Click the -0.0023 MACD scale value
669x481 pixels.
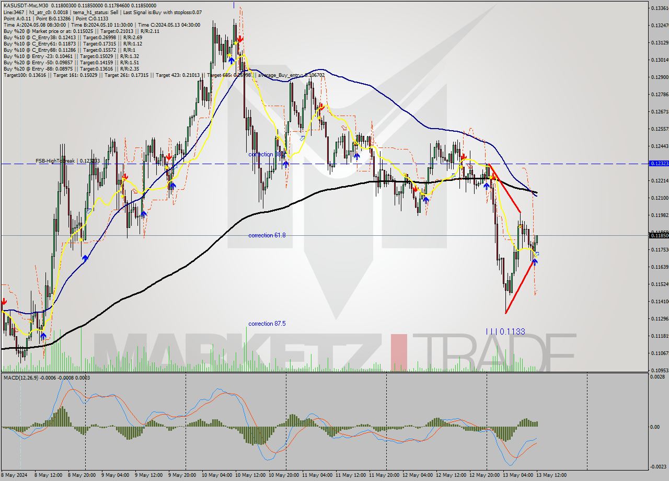pos(659,467)
